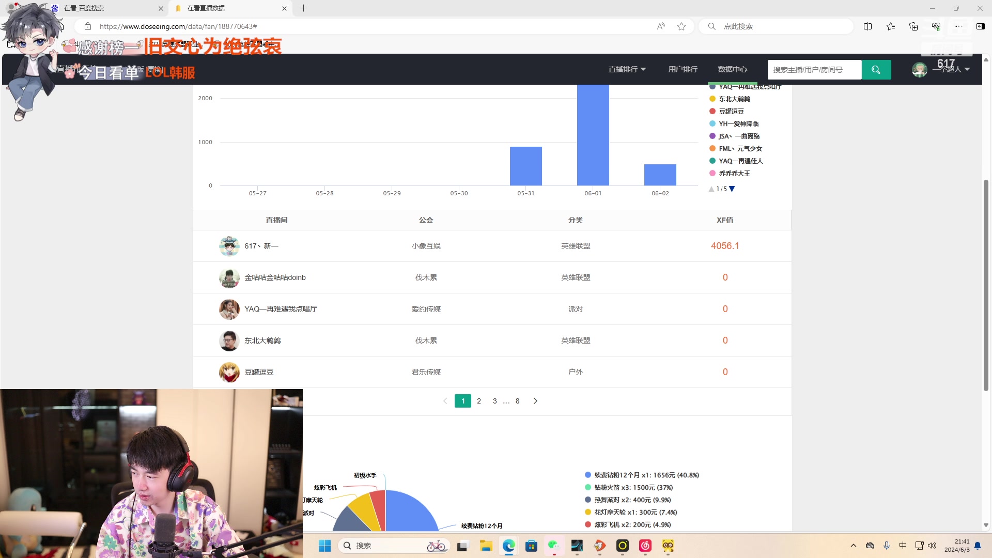Viewport: 992px width, 558px height.
Task: Click the blue pie slice 续费钻粉12个月
Action: 411,512
